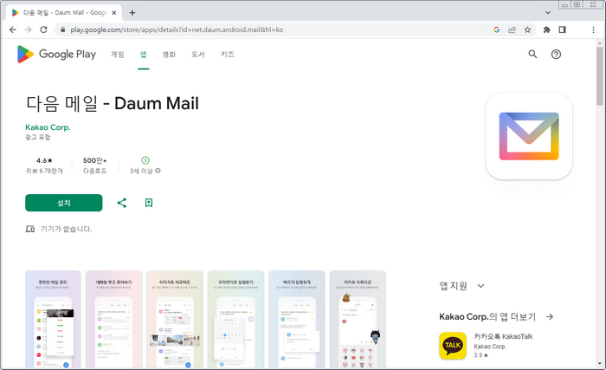The image size is (606, 370).
Task: Select the 게임 tab
Action: click(118, 55)
